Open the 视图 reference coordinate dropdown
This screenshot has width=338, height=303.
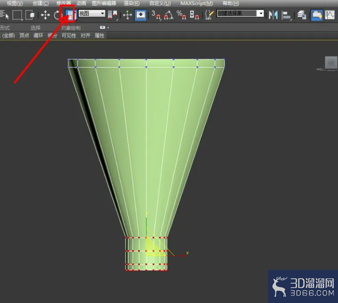[x=92, y=14]
